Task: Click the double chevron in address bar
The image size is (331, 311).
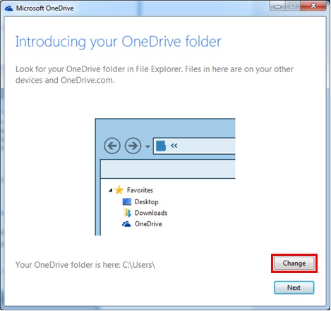Action: [174, 146]
